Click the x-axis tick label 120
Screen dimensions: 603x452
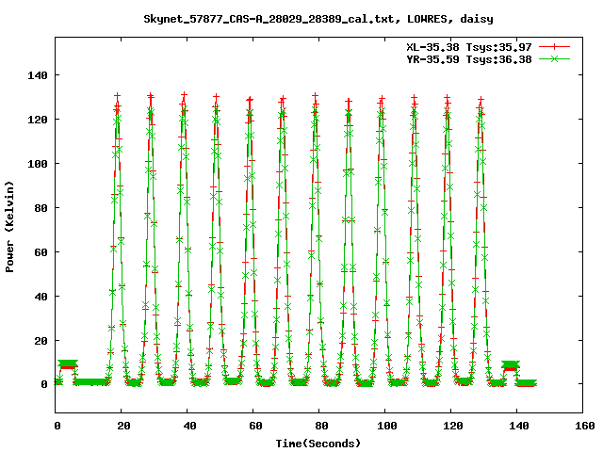(x=452, y=426)
